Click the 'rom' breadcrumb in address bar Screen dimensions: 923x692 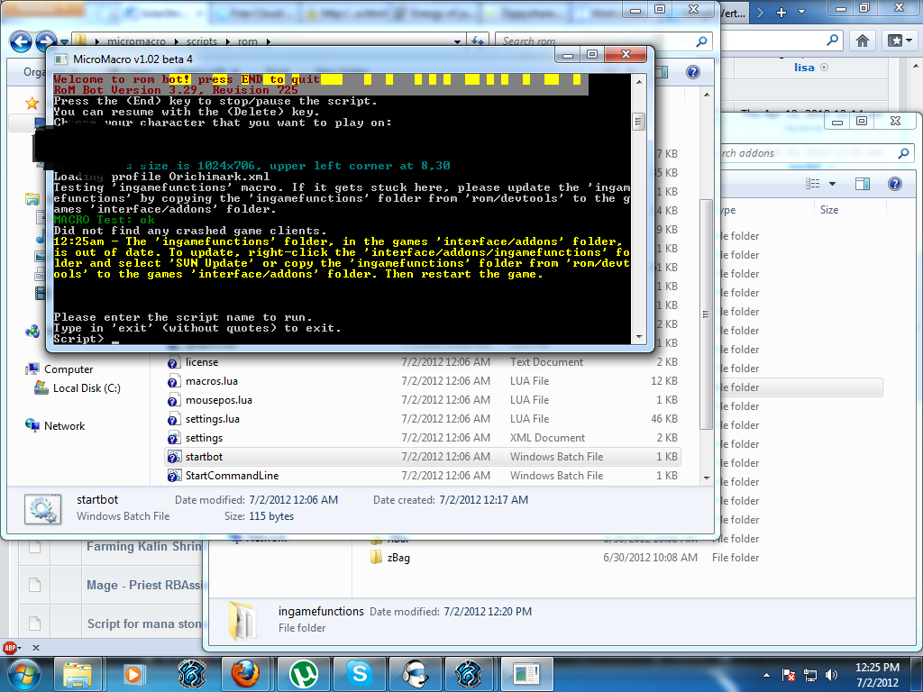click(246, 41)
